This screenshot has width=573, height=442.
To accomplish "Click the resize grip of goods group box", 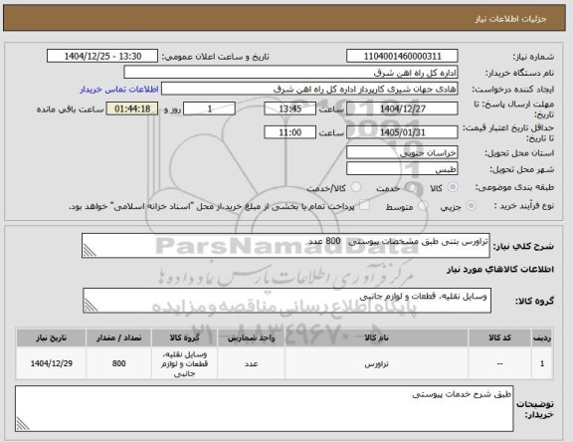I will coord(91,306).
